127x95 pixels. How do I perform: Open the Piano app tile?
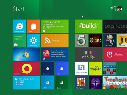(x=96, y=40)
